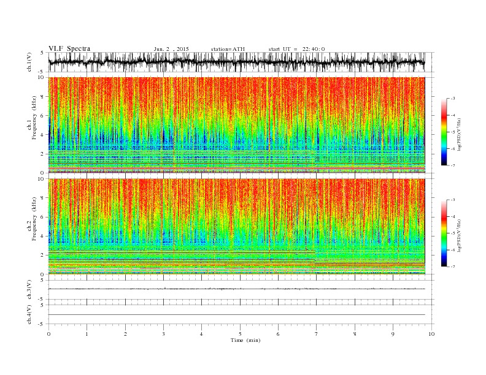Click the "0" tick label on the time axis
This screenshot has width=486, height=375.
(x=48, y=334)
